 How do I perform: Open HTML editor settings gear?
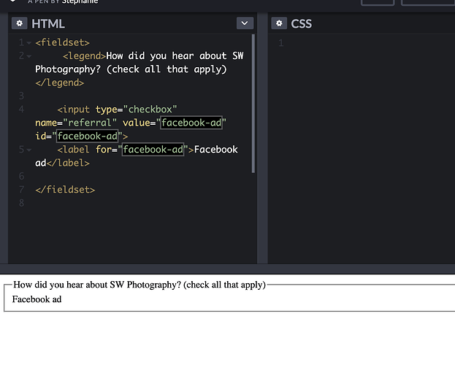20,23
